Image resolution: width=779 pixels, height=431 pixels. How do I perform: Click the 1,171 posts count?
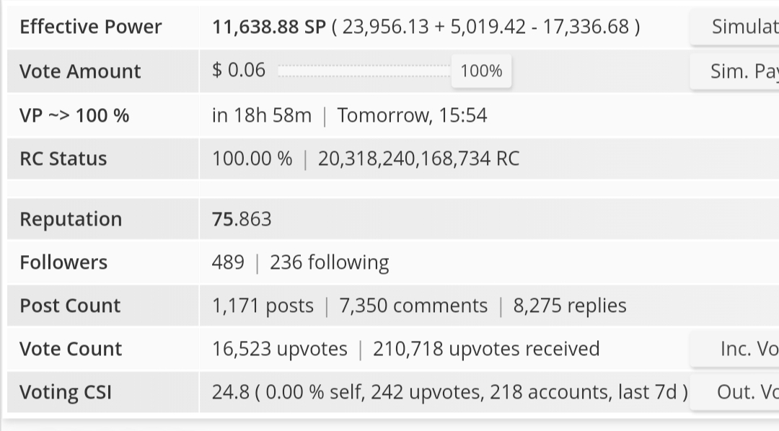tap(263, 306)
